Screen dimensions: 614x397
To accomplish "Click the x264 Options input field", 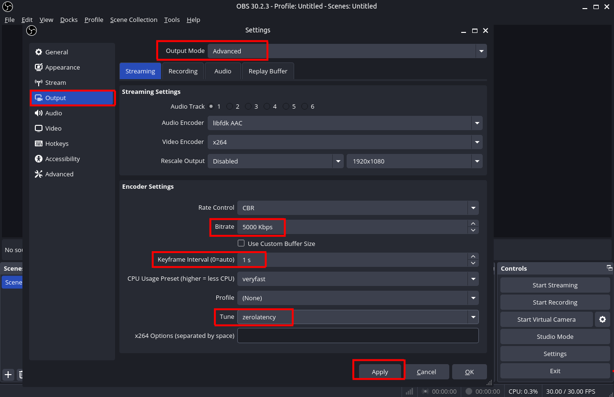I will coord(358,336).
